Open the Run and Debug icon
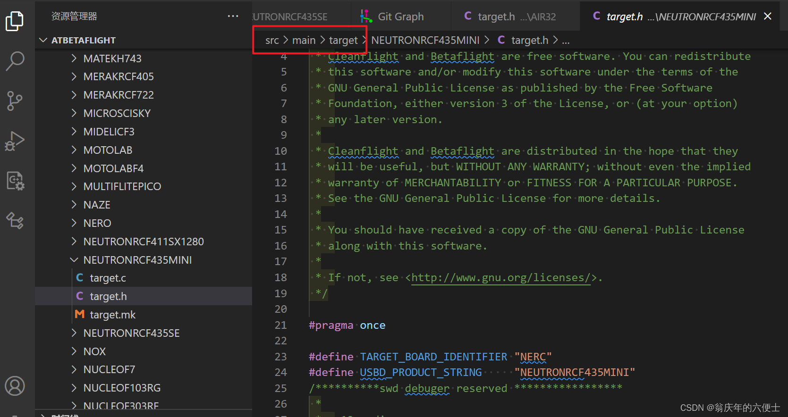 pos(15,141)
